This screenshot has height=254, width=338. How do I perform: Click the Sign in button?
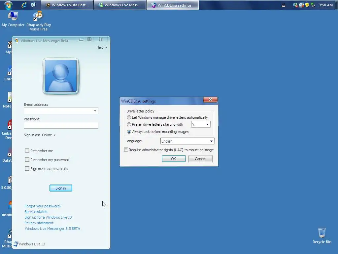point(61,188)
